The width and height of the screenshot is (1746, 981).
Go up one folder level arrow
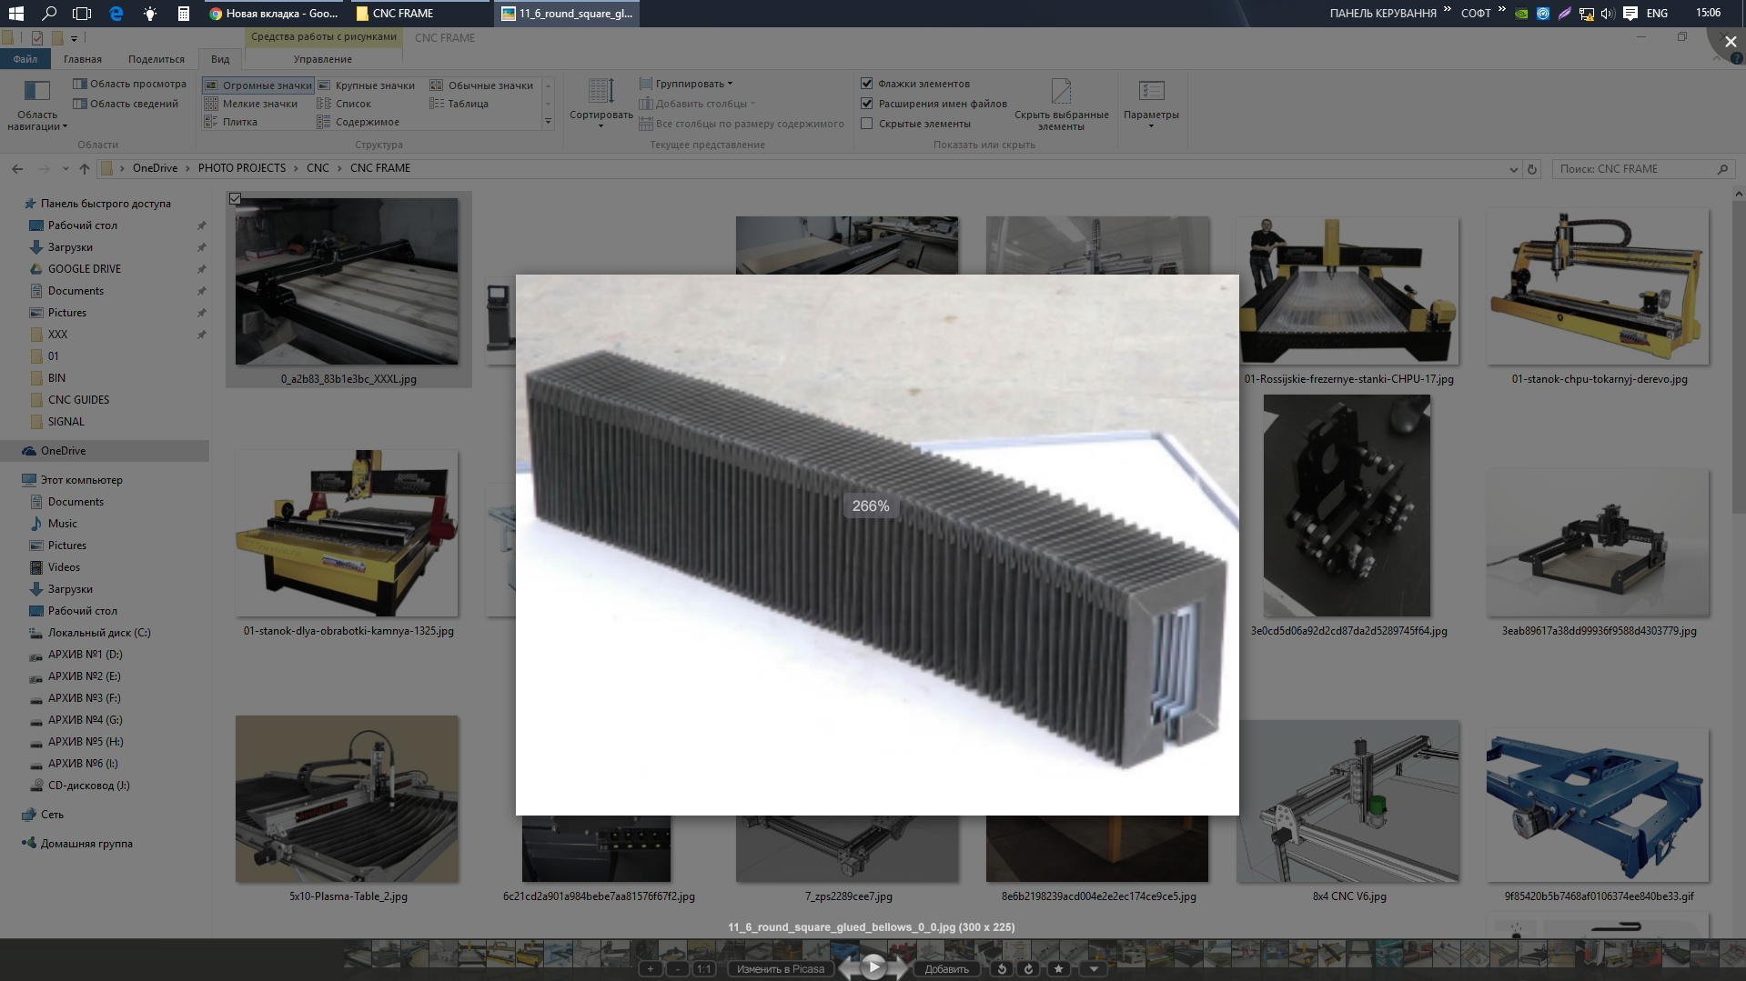(x=85, y=169)
